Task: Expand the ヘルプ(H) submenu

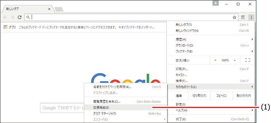Action: coord(211,110)
